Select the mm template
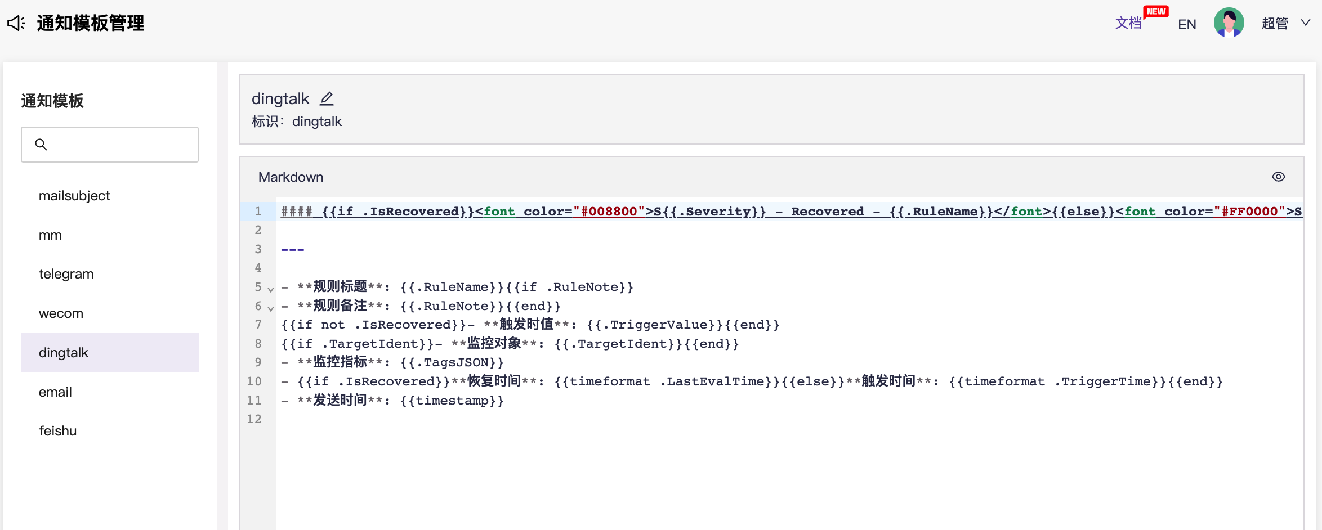This screenshot has height=530, width=1322. [x=50, y=235]
